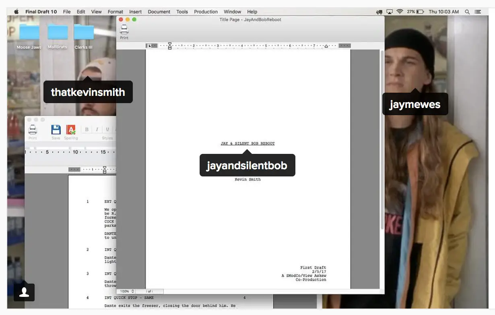Viewport: 495px width, 315px height.
Task: Click the Print icon in Title Page window
Action: [x=124, y=29]
